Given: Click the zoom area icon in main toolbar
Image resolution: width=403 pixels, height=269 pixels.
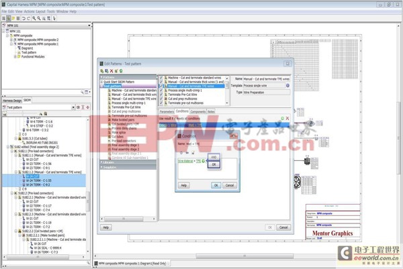Looking at the screenshot, I should tap(44, 18).
